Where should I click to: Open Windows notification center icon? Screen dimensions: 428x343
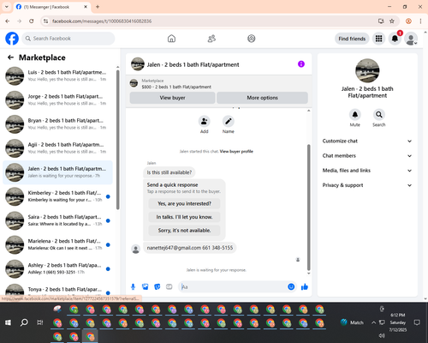pos(417,322)
